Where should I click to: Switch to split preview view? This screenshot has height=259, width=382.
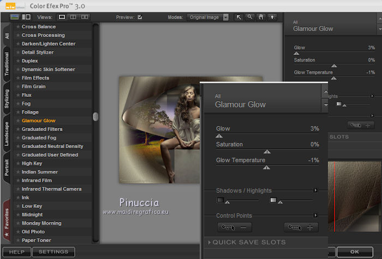tap(73, 17)
